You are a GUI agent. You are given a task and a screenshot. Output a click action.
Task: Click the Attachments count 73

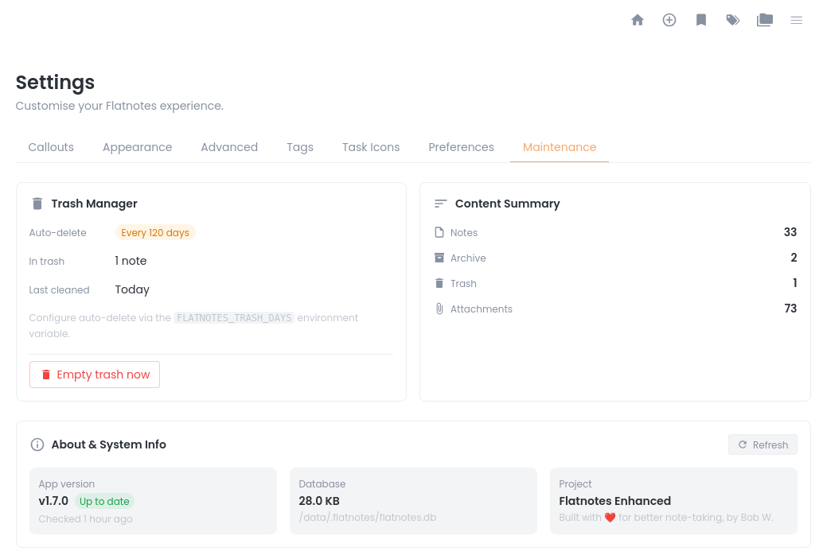[x=790, y=309]
